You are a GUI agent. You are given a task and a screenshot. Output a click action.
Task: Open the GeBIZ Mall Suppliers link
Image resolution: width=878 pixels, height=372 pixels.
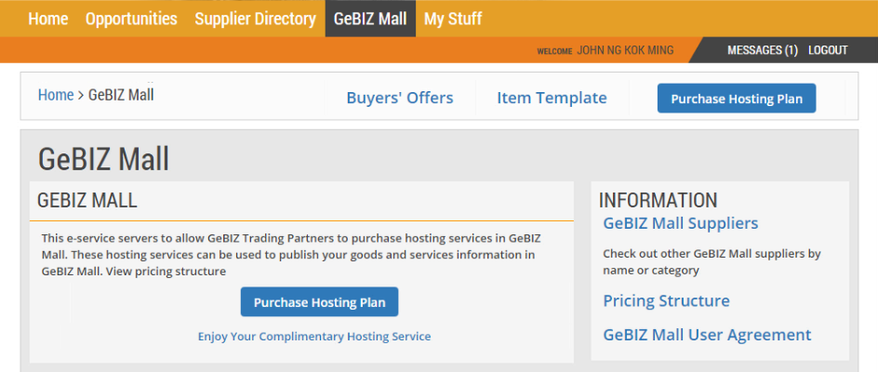pos(680,223)
